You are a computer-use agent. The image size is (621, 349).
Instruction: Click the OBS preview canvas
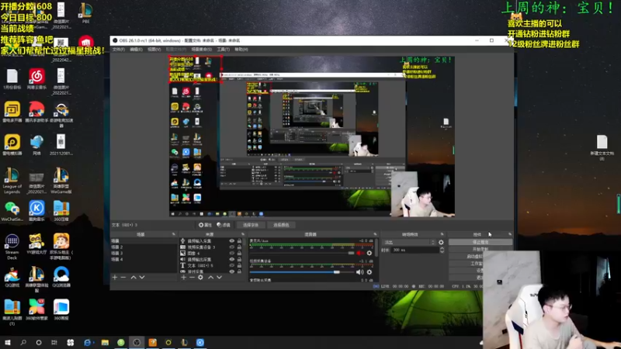coord(312,136)
